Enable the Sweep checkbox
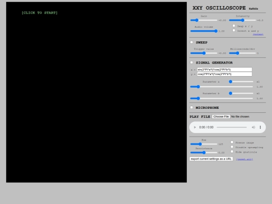The image size is (272, 204). click(191, 42)
